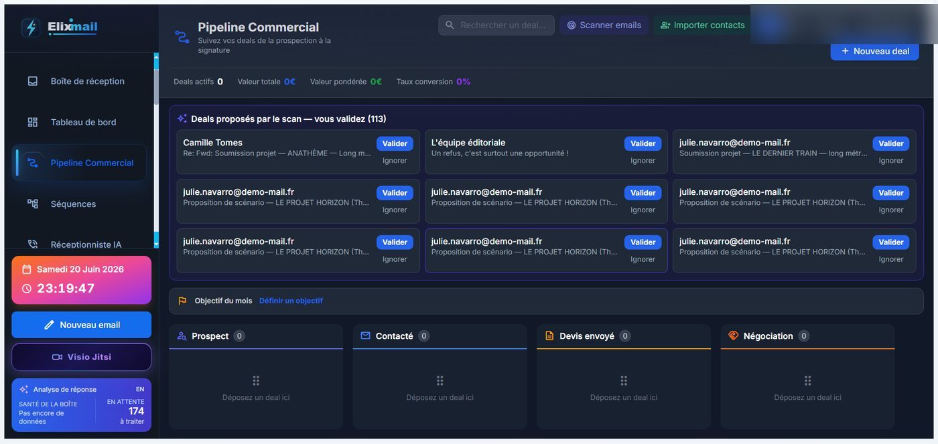Validate the Camille Tomes proposed deal

395,143
